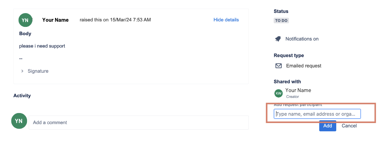
Task: Click the notifications bell icon
Action: coord(278,39)
